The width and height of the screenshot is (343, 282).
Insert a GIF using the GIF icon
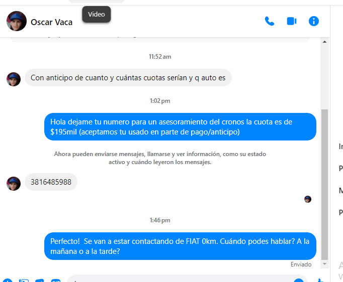coord(55,280)
